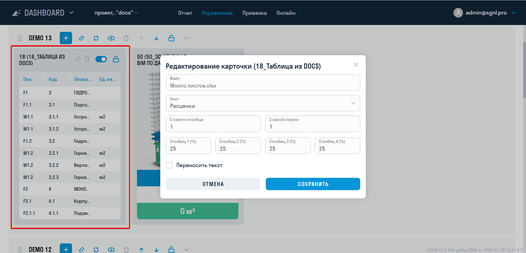Edit DEMO 13 with the pencil icon

point(82,38)
